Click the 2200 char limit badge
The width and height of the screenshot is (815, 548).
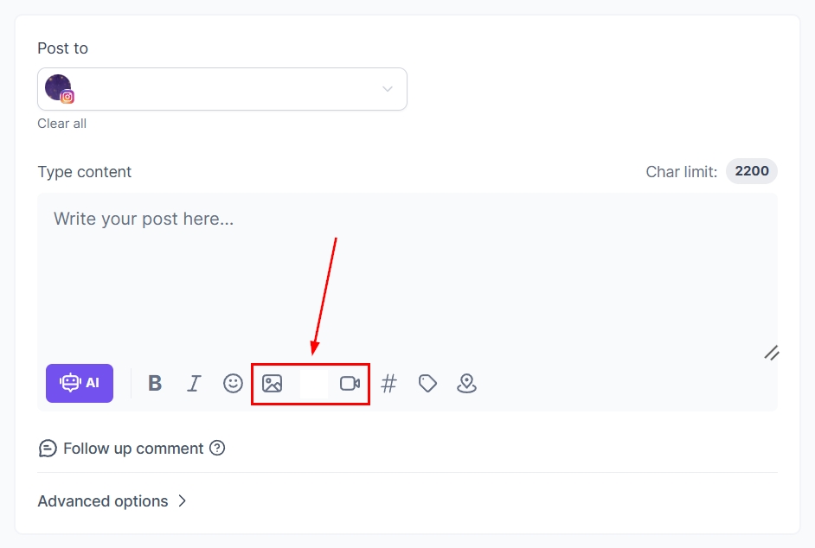[x=751, y=171]
